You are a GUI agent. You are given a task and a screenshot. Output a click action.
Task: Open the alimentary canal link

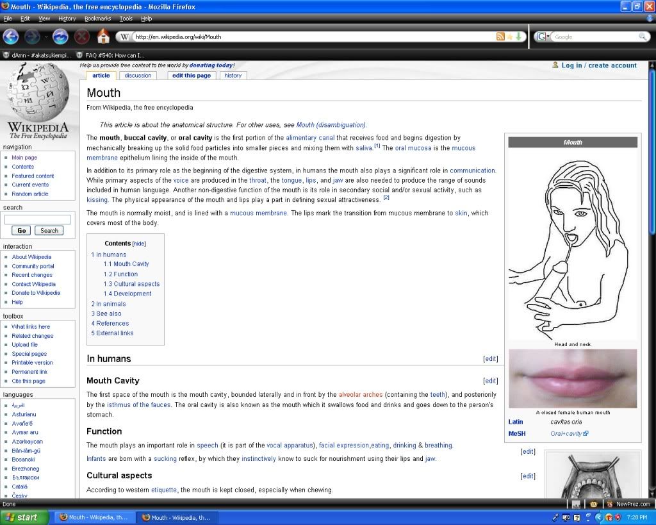pos(310,138)
